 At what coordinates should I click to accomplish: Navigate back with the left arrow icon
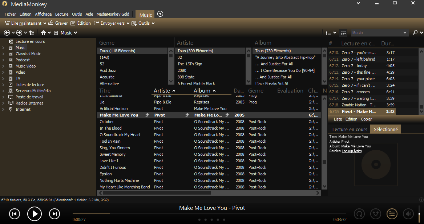tap(7, 33)
